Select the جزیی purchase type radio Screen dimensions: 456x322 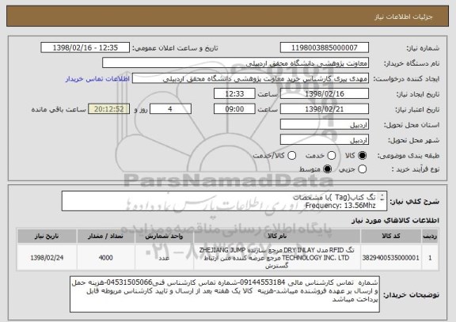(362, 169)
